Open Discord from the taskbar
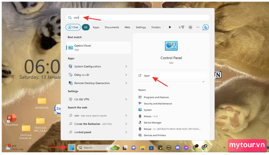The width and height of the screenshot is (269, 155). tap(178, 148)
